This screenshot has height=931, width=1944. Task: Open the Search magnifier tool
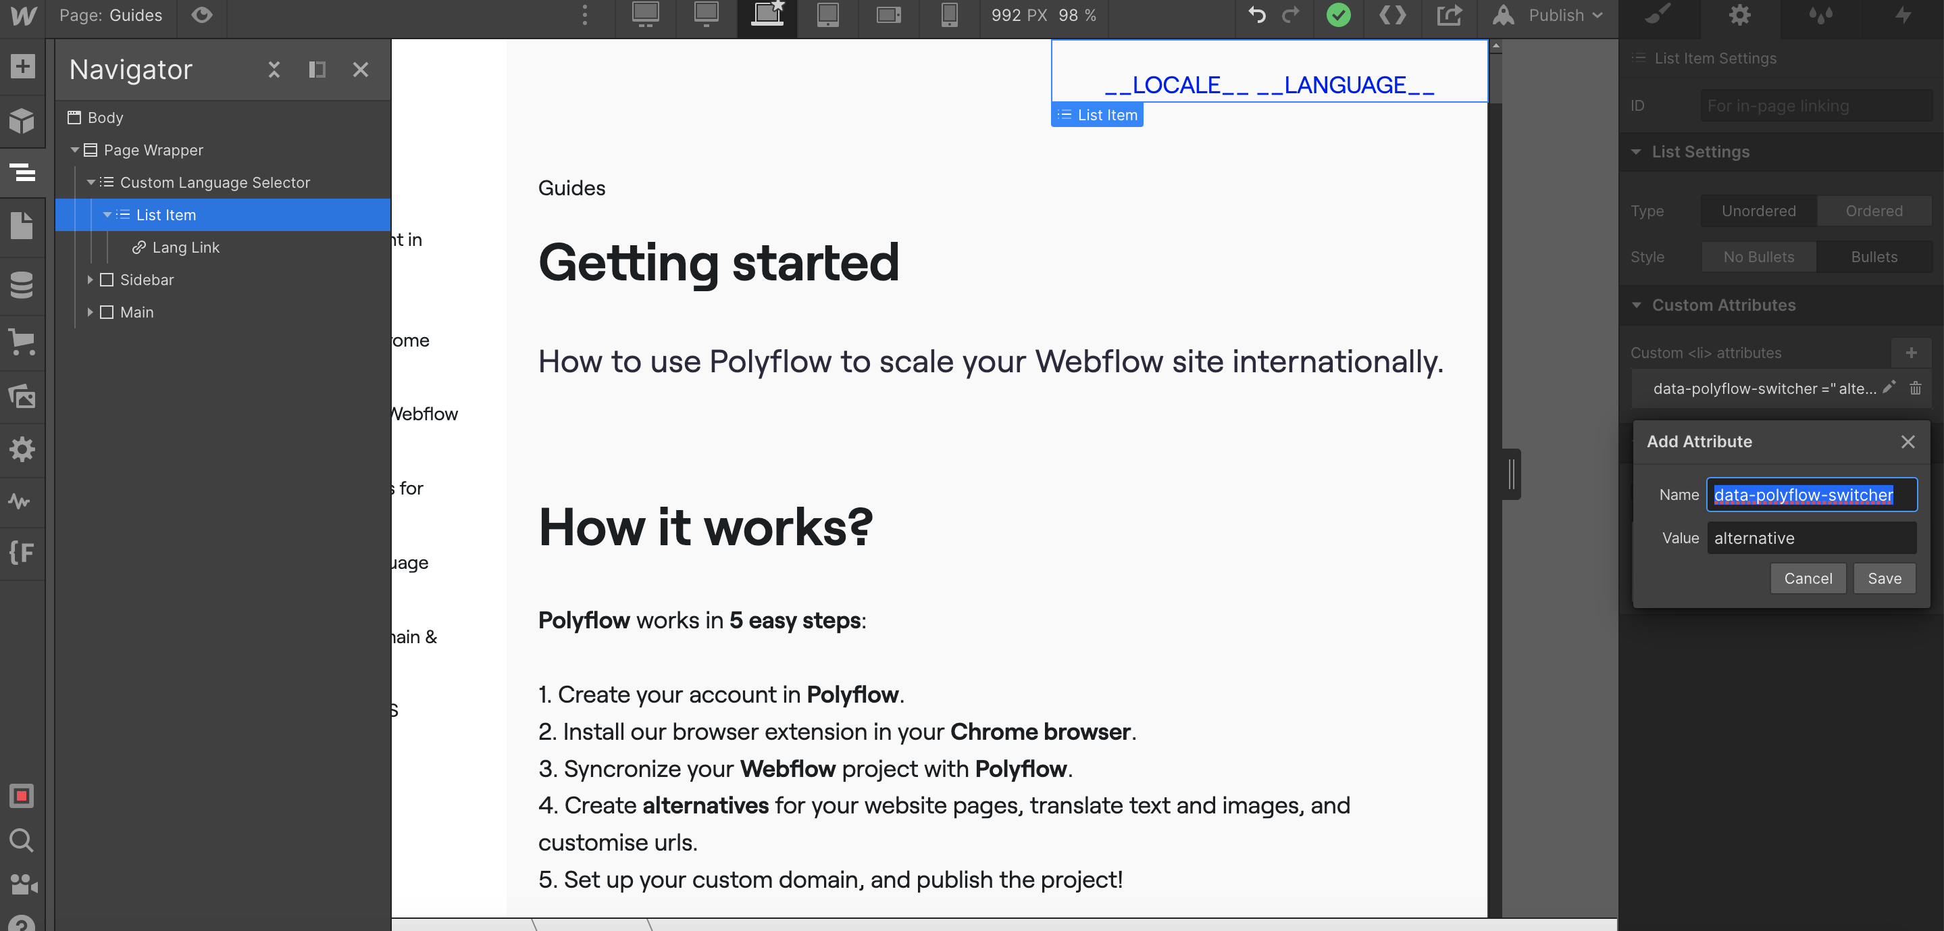(22, 840)
